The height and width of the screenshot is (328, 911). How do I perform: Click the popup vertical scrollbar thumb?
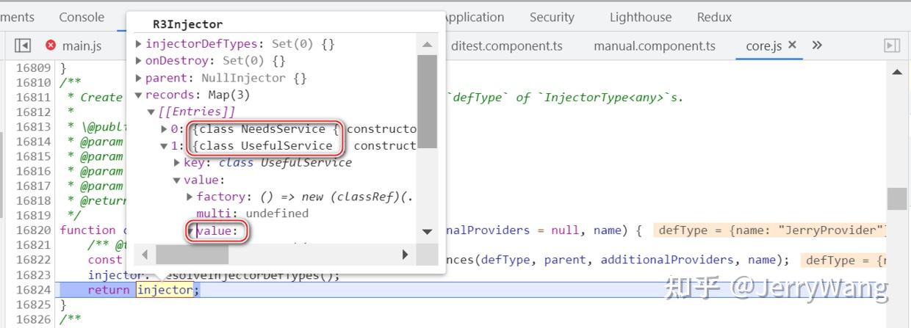click(x=427, y=101)
